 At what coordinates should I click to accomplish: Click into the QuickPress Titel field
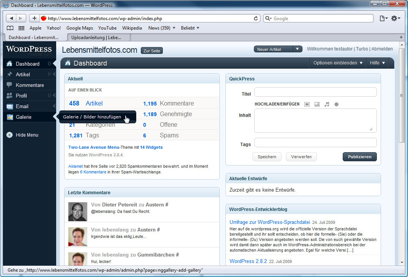pos(315,92)
